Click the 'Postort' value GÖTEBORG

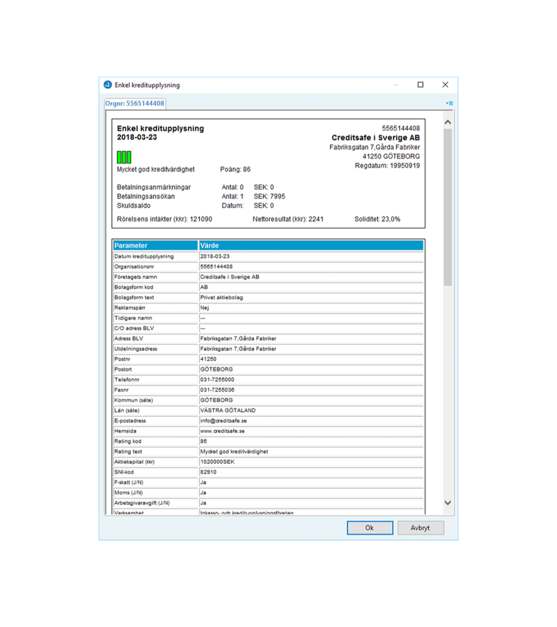(311, 369)
